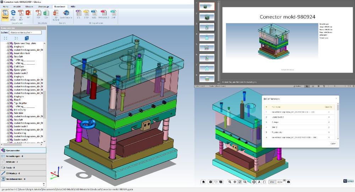Viewport: 355px width, 192px height.
Task: Open the Werkzeuge ribbon tab
Action: 44,7
